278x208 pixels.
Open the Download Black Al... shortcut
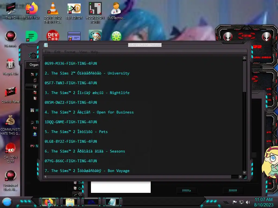coord(11,181)
